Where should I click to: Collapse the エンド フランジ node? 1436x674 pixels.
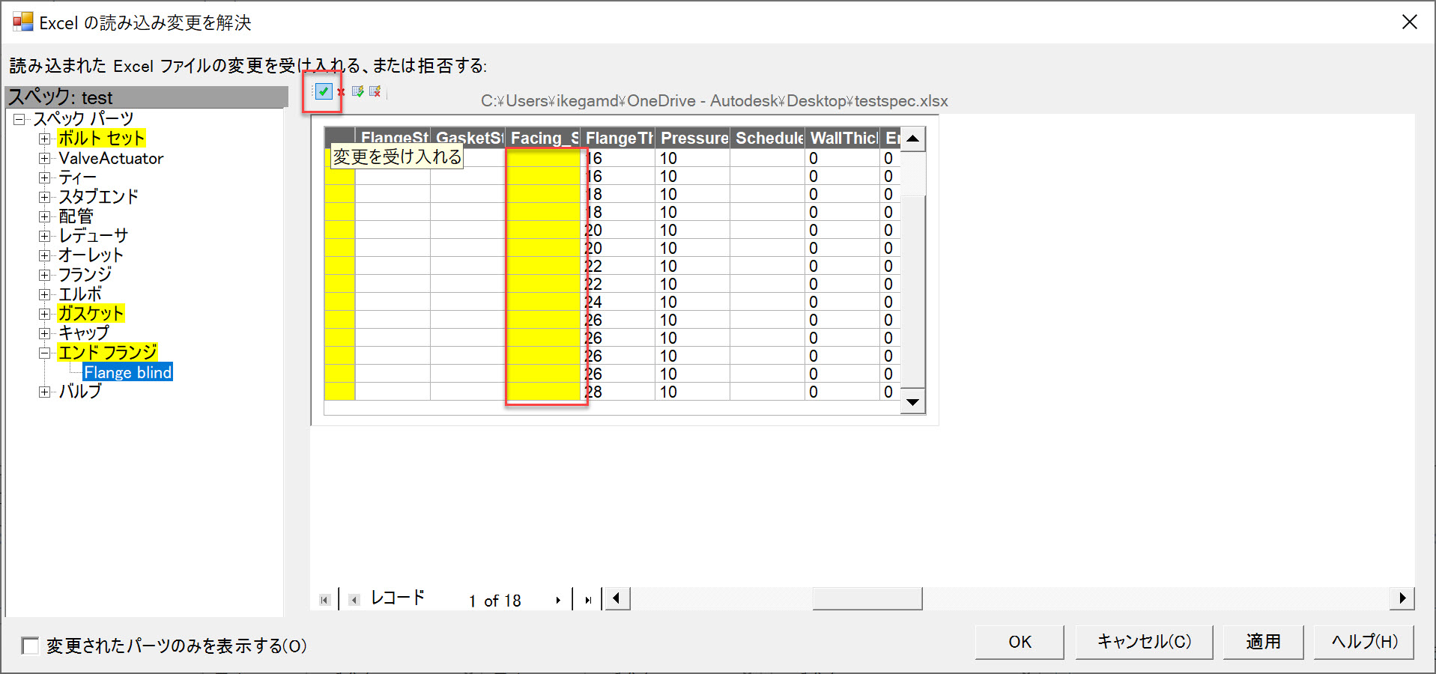pos(46,352)
